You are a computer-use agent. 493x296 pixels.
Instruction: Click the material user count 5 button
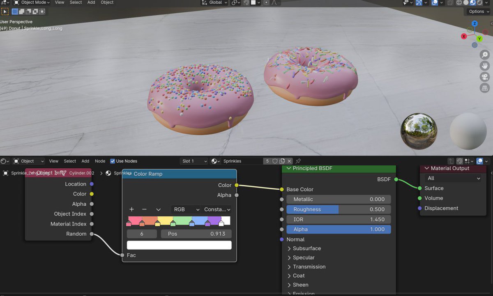(x=267, y=161)
